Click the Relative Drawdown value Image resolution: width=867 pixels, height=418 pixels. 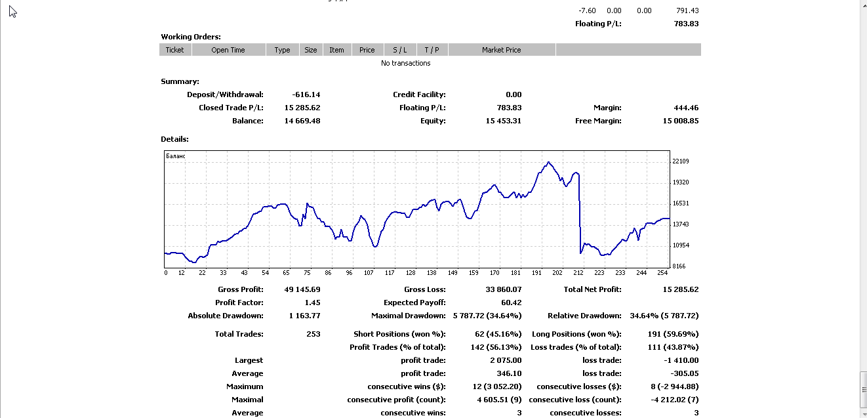tap(664, 316)
